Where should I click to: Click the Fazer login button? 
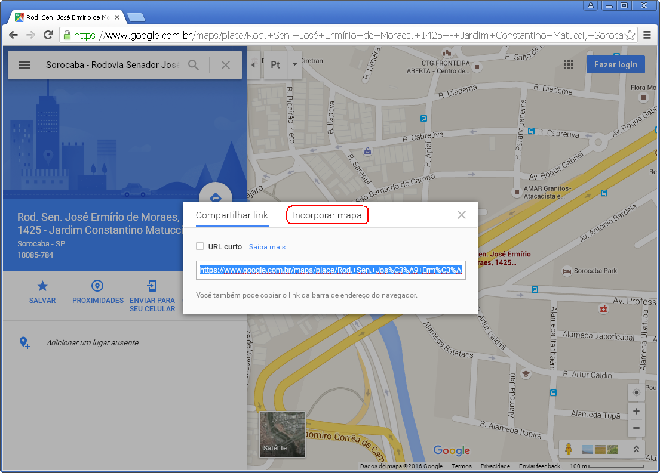point(615,64)
